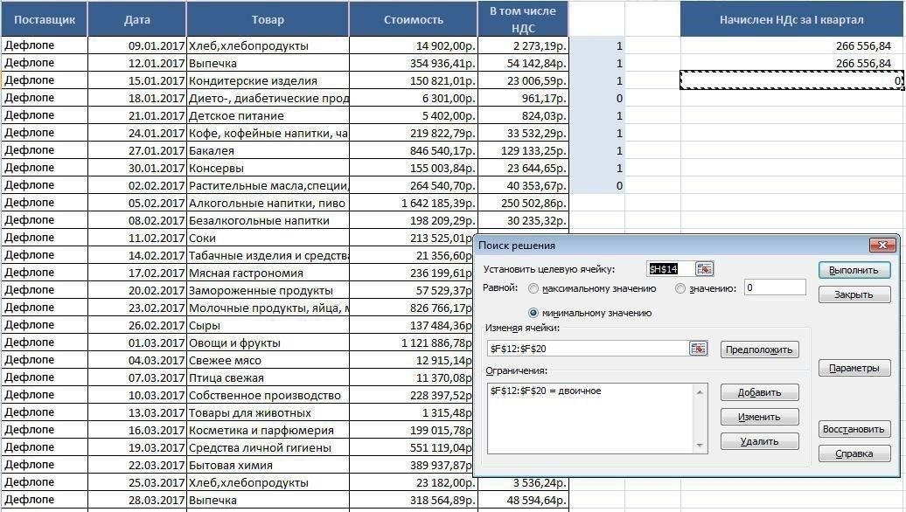906x512 pixels.
Task: Select the Алкогольные напитки, пиво cell
Action: (x=268, y=204)
